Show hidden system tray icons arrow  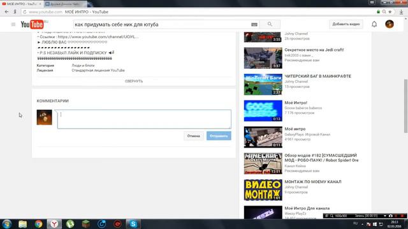click(x=362, y=224)
